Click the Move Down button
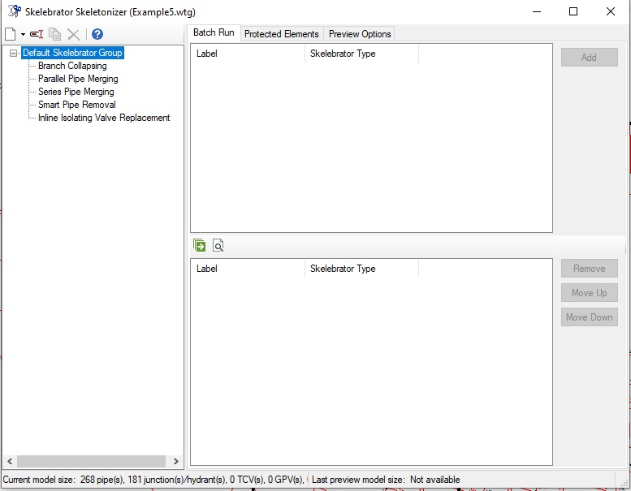This screenshot has width=631, height=491. click(589, 317)
